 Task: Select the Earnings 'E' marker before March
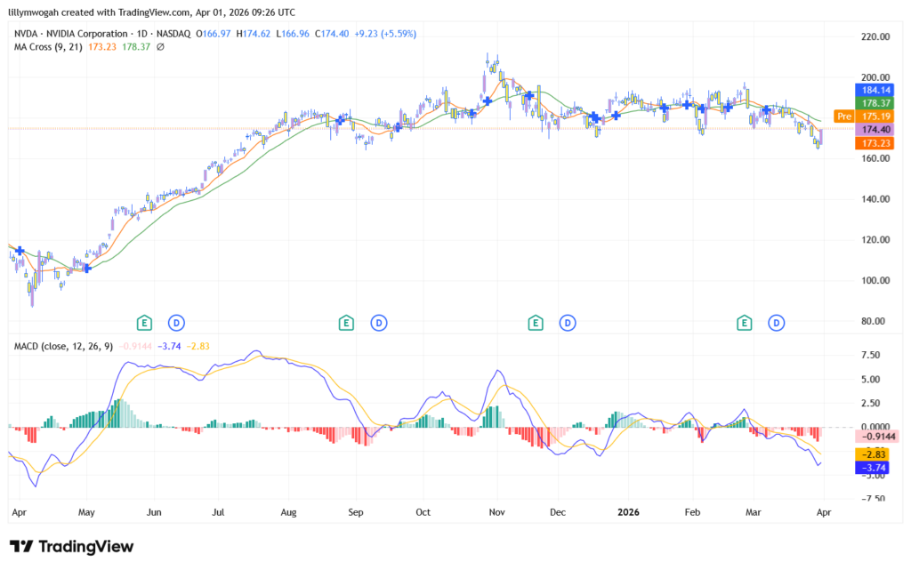[744, 321]
